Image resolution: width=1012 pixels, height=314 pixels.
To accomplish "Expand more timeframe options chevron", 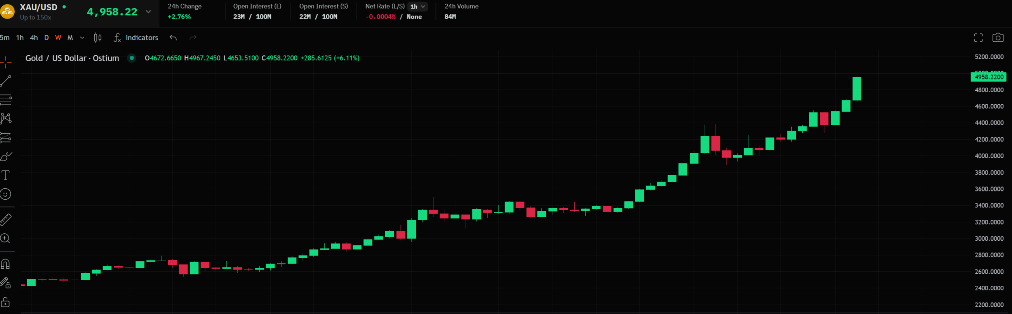I will click(82, 38).
